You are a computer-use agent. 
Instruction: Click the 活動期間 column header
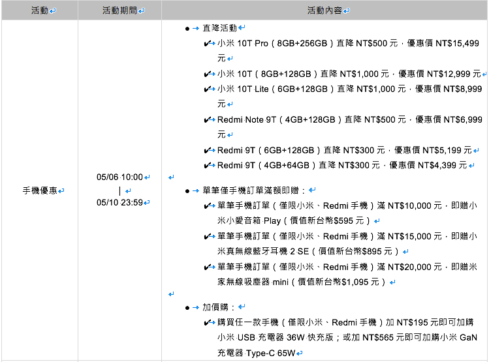pos(119,10)
